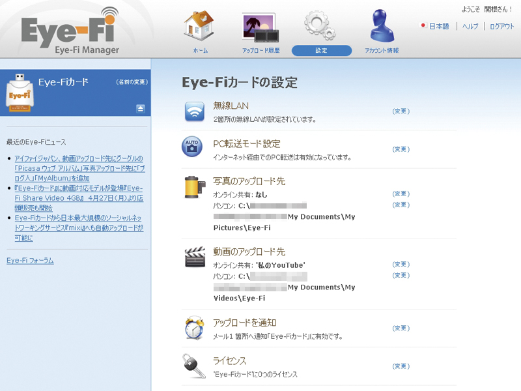
Task: Click 変更 for アップロードを通知
Action: point(401,328)
